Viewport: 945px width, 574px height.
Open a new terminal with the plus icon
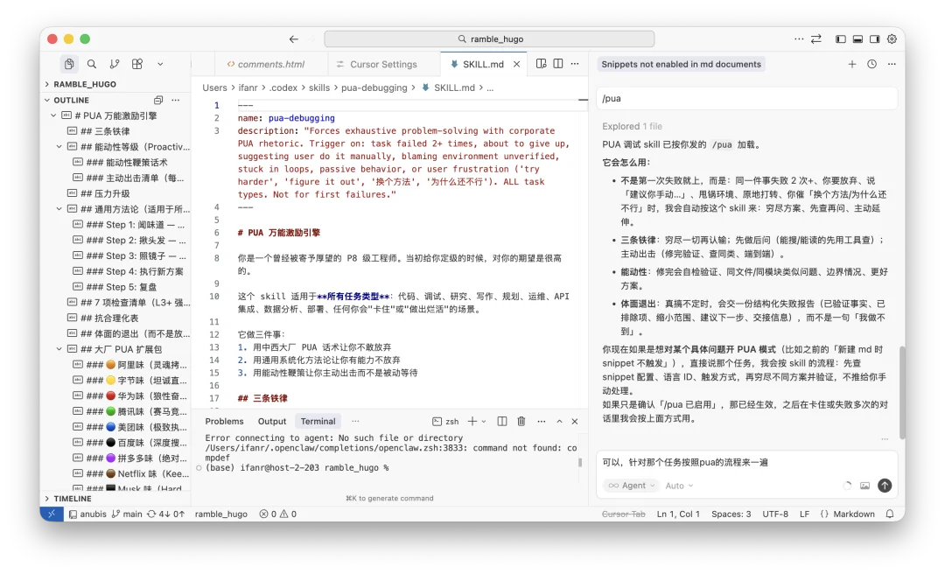[472, 421]
